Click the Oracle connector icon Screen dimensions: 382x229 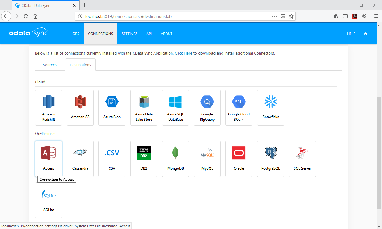[x=239, y=153]
